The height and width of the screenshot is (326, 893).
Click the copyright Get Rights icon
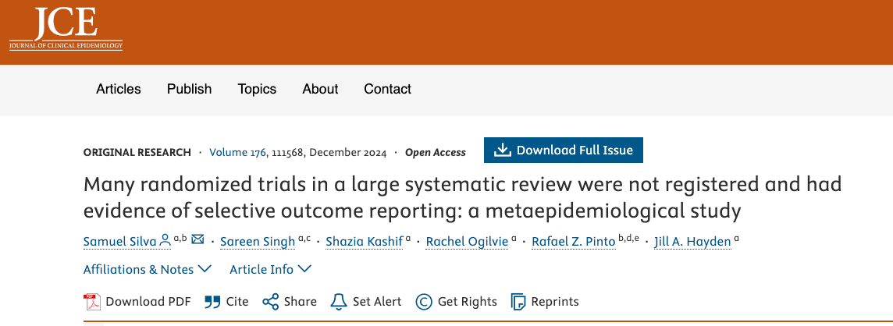(424, 302)
